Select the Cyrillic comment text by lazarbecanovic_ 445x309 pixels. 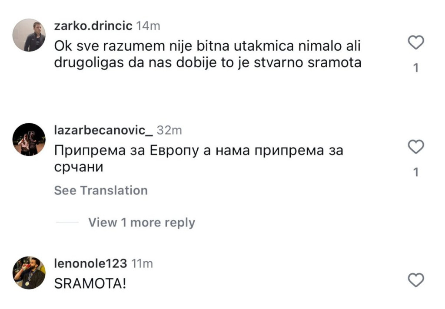coord(199,158)
